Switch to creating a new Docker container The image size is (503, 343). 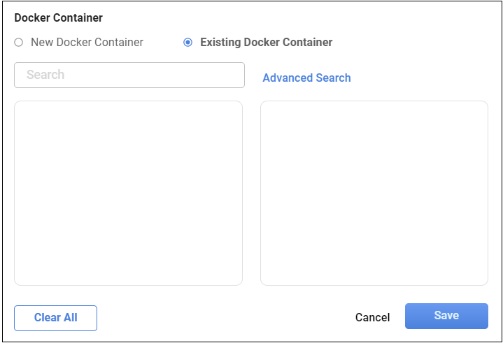point(19,43)
